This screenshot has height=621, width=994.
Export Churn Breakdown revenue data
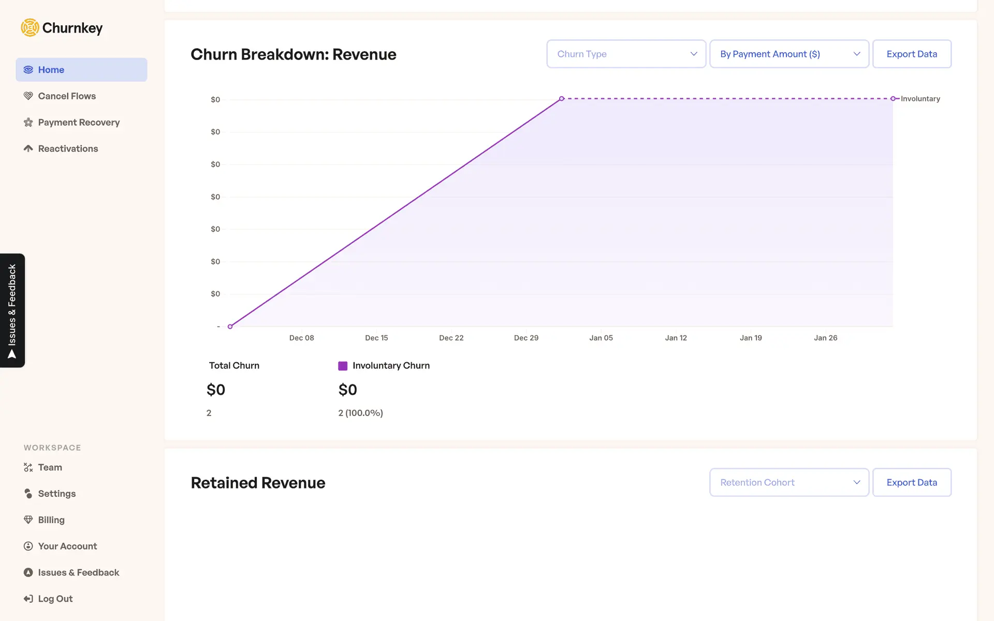click(911, 54)
